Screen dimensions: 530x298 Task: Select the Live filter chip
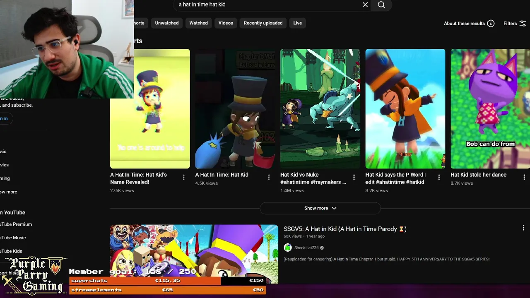[x=298, y=23]
